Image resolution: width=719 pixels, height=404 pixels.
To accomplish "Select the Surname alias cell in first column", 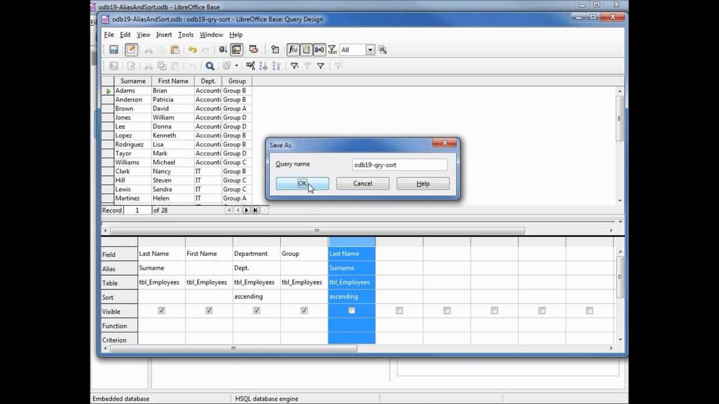I will click(x=161, y=268).
